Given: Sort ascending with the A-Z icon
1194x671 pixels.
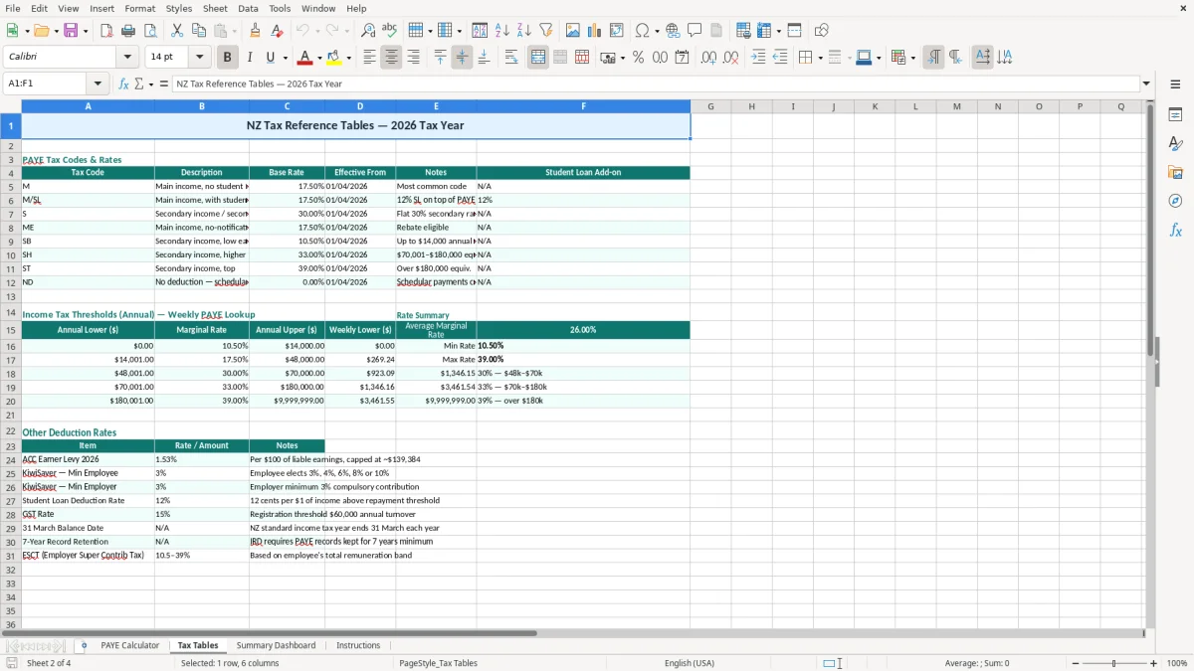Looking at the screenshot, I should tap(502, 31).
